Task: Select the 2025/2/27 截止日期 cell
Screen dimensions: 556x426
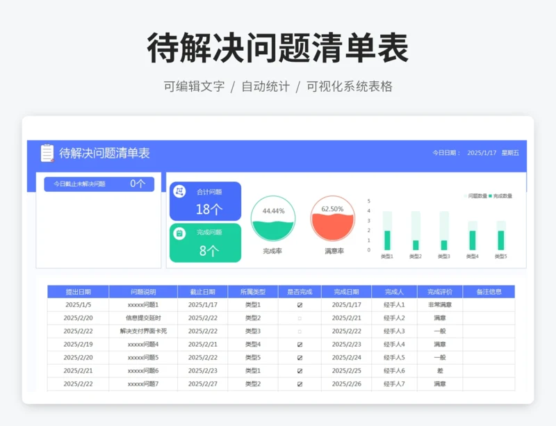Action: [x=202, y=384]
